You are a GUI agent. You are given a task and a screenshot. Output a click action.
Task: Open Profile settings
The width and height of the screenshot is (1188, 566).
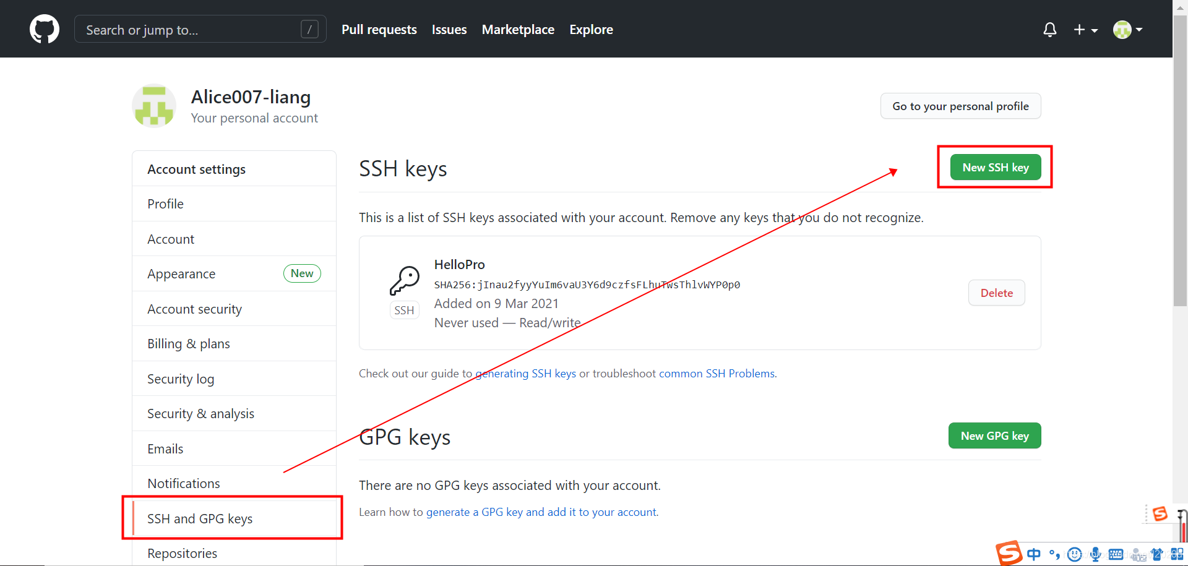click(x=234, y=204)
